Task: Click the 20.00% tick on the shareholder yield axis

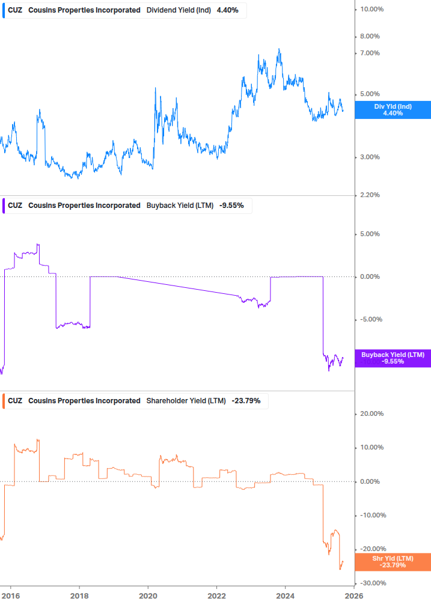Action: (x=371, y=413)
